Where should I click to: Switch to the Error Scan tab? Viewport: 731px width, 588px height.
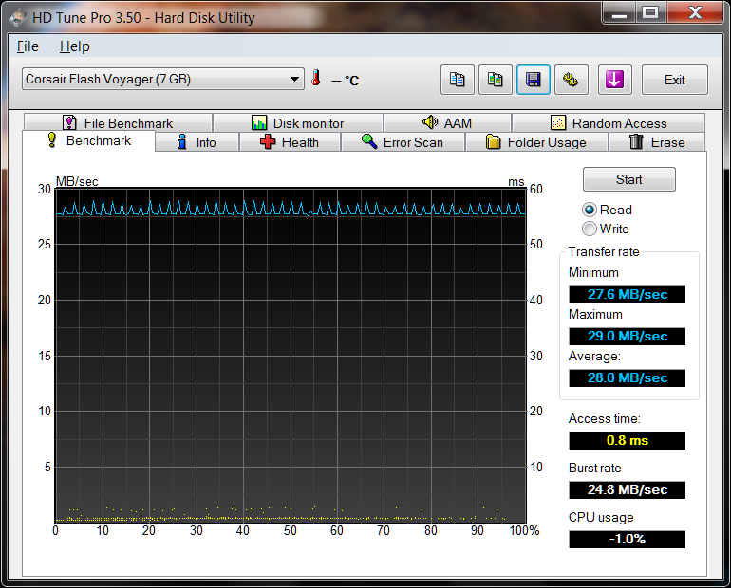click(x=403, y=142)
